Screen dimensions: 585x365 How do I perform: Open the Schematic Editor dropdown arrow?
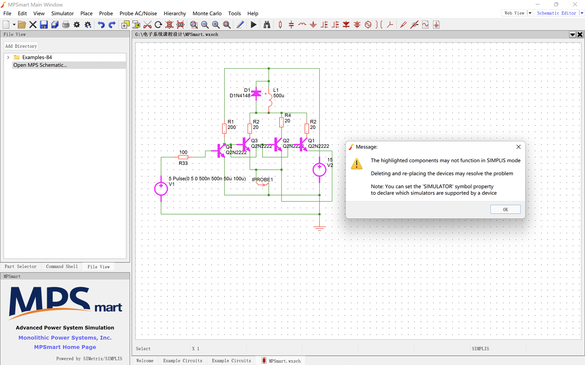[x=582, y=13]
